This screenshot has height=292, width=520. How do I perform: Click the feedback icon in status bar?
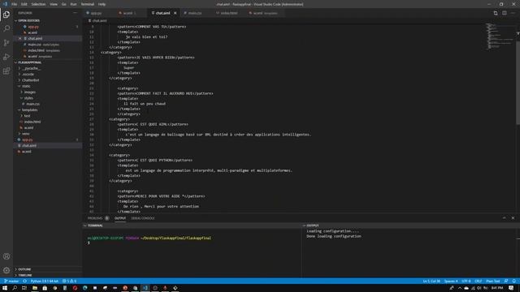505,281
